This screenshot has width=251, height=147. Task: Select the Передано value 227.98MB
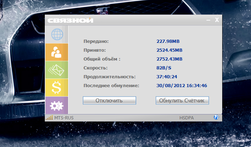tap(168, 41)
